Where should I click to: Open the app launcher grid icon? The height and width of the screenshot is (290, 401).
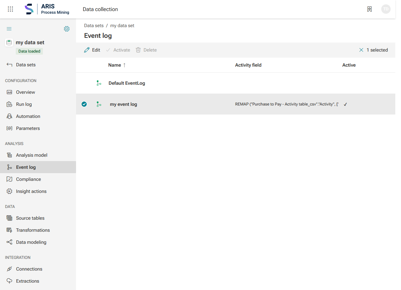10,9
